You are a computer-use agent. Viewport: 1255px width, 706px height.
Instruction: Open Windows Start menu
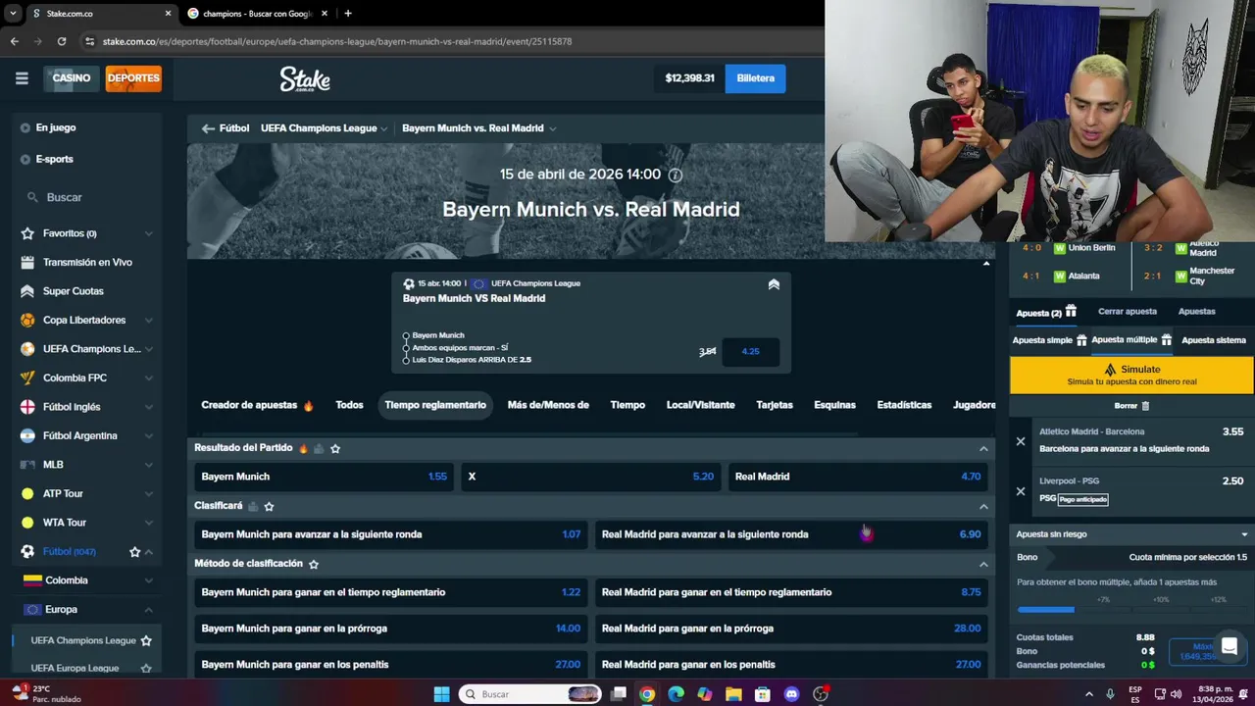(441, 694)
